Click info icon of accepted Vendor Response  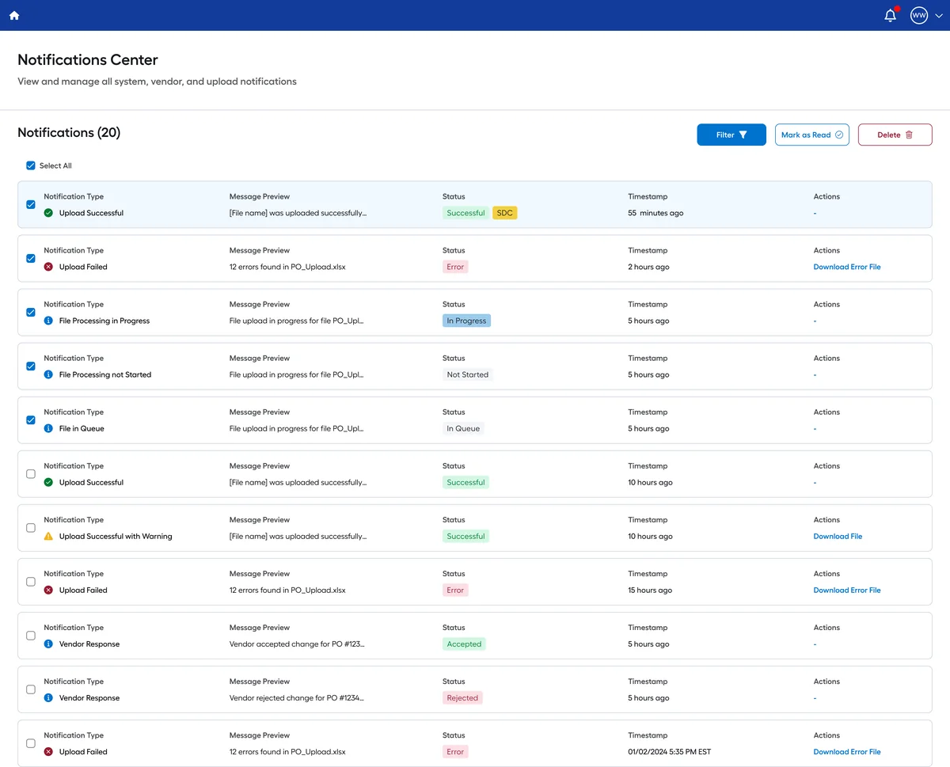48,644
